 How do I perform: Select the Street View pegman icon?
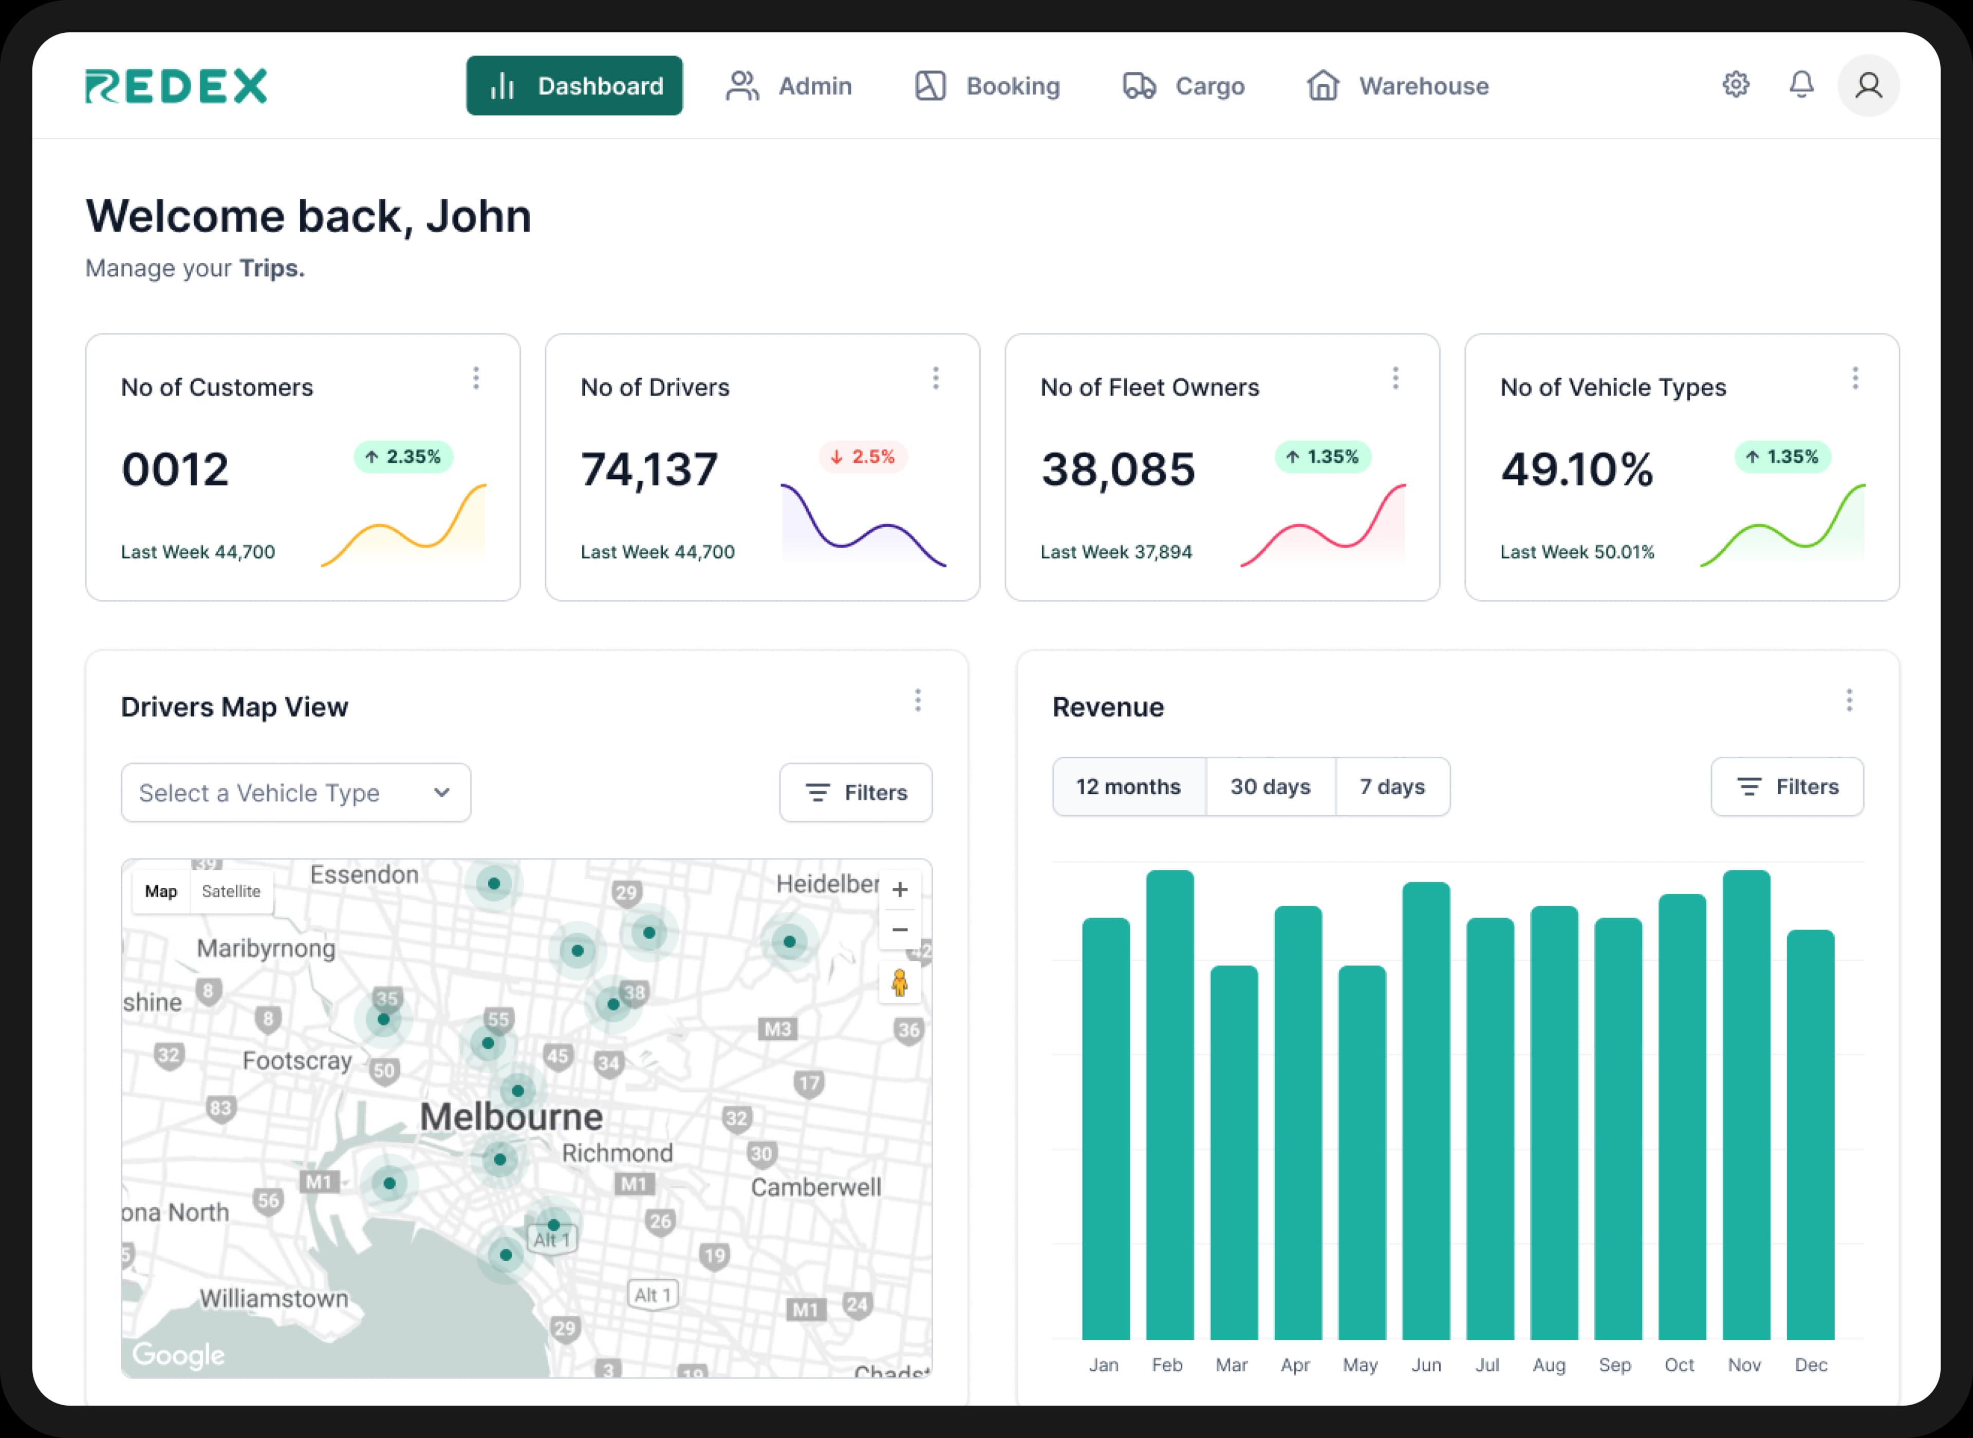(x=900, y=984)
